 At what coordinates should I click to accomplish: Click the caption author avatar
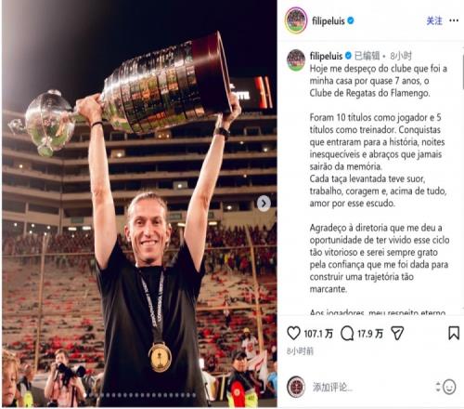click(296, 60)
